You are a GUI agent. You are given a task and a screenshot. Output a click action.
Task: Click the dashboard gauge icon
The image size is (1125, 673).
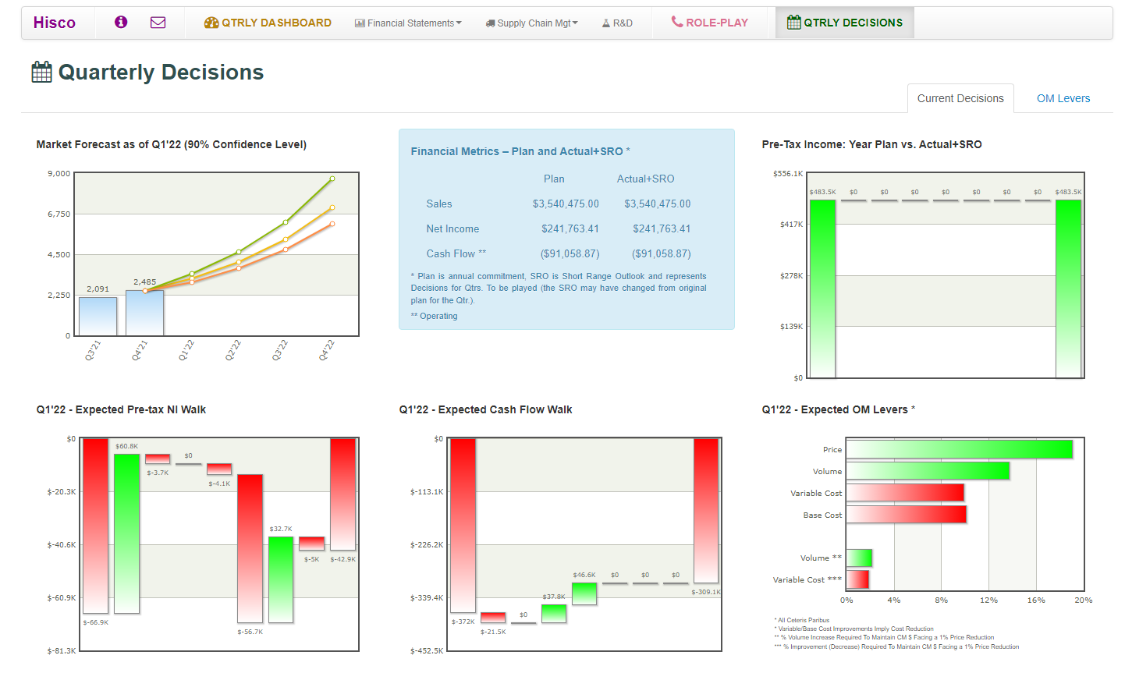pyautogui.click(x=211, y=23)
